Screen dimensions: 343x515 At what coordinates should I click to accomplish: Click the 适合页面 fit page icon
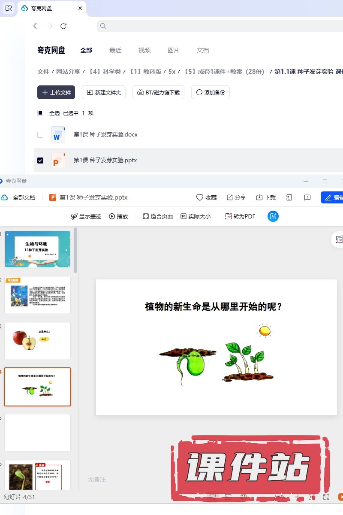click(146, 216)
